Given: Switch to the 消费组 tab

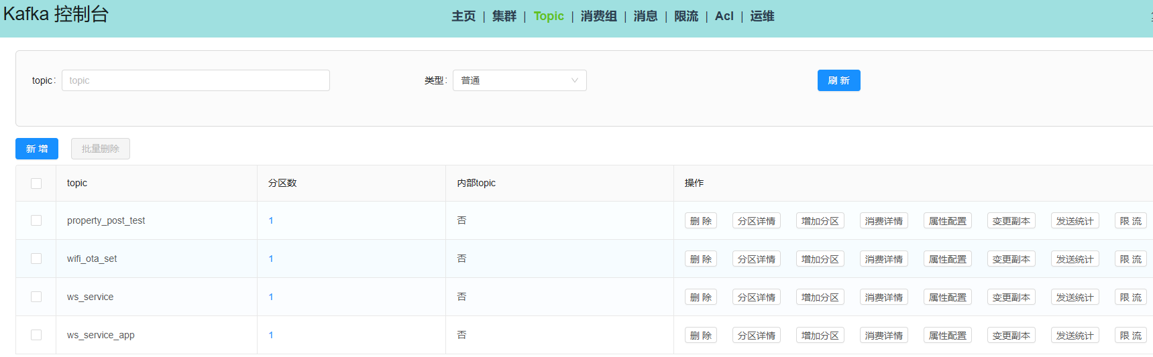Looking at the screenshot, I should pos(599,16).
